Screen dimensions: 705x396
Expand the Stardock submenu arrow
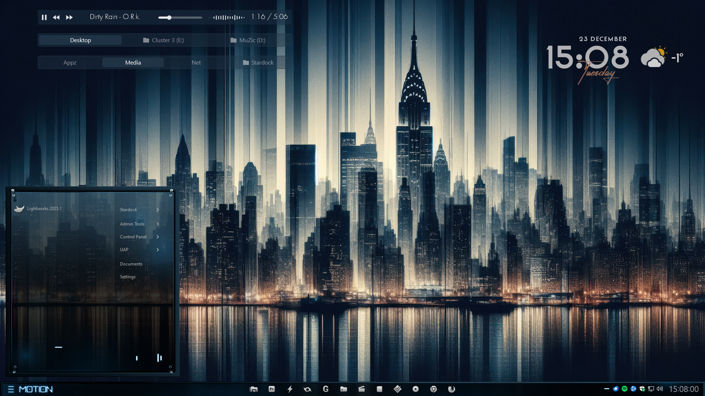tap(158, 210)
